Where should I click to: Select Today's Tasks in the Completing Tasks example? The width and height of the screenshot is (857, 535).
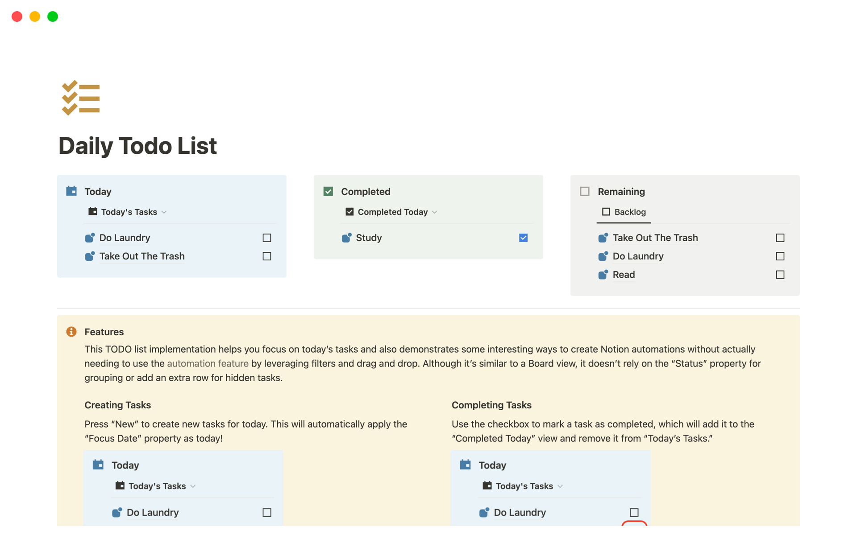tap(524, 486)
